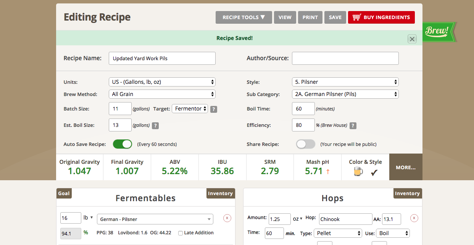Delete the Chinook hop entry
Viewport: 474px width, 245px height.
(414, 218)
